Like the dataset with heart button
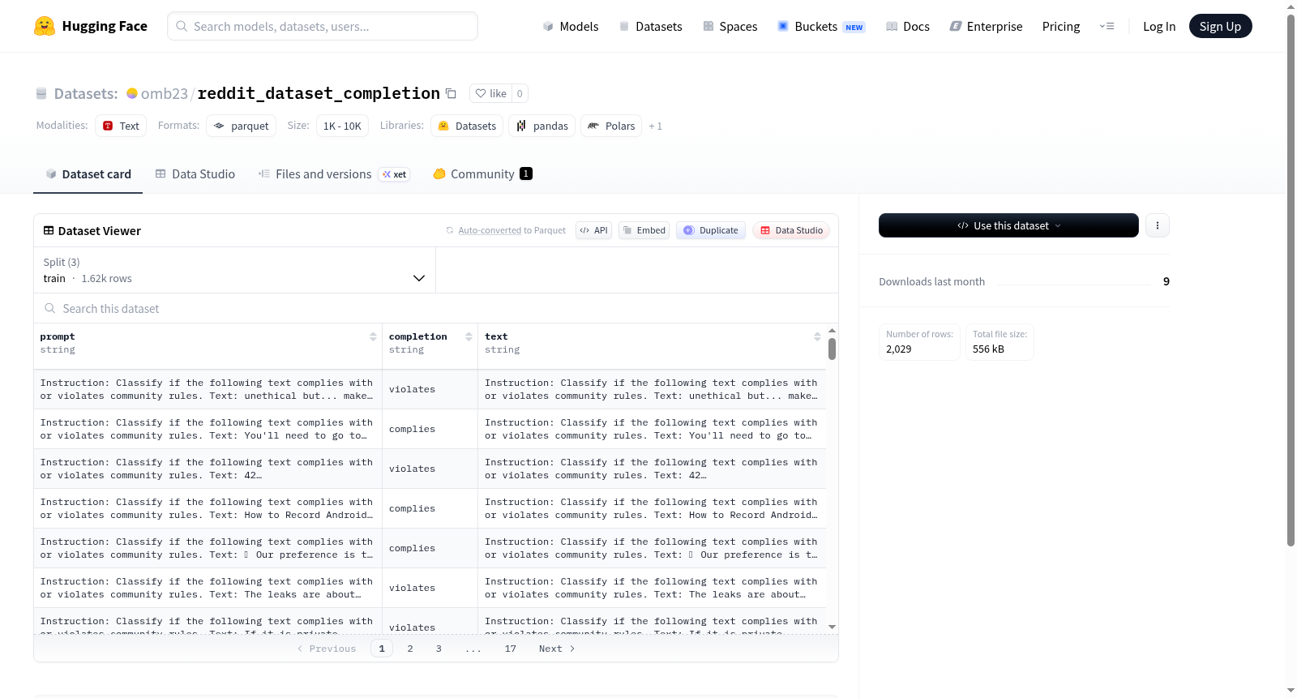Screen dimensions: 1297x698 tap(490, 93)
